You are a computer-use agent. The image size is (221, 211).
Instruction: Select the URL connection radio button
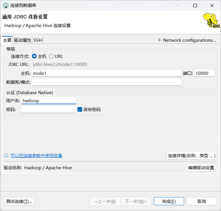pos(51,56)
